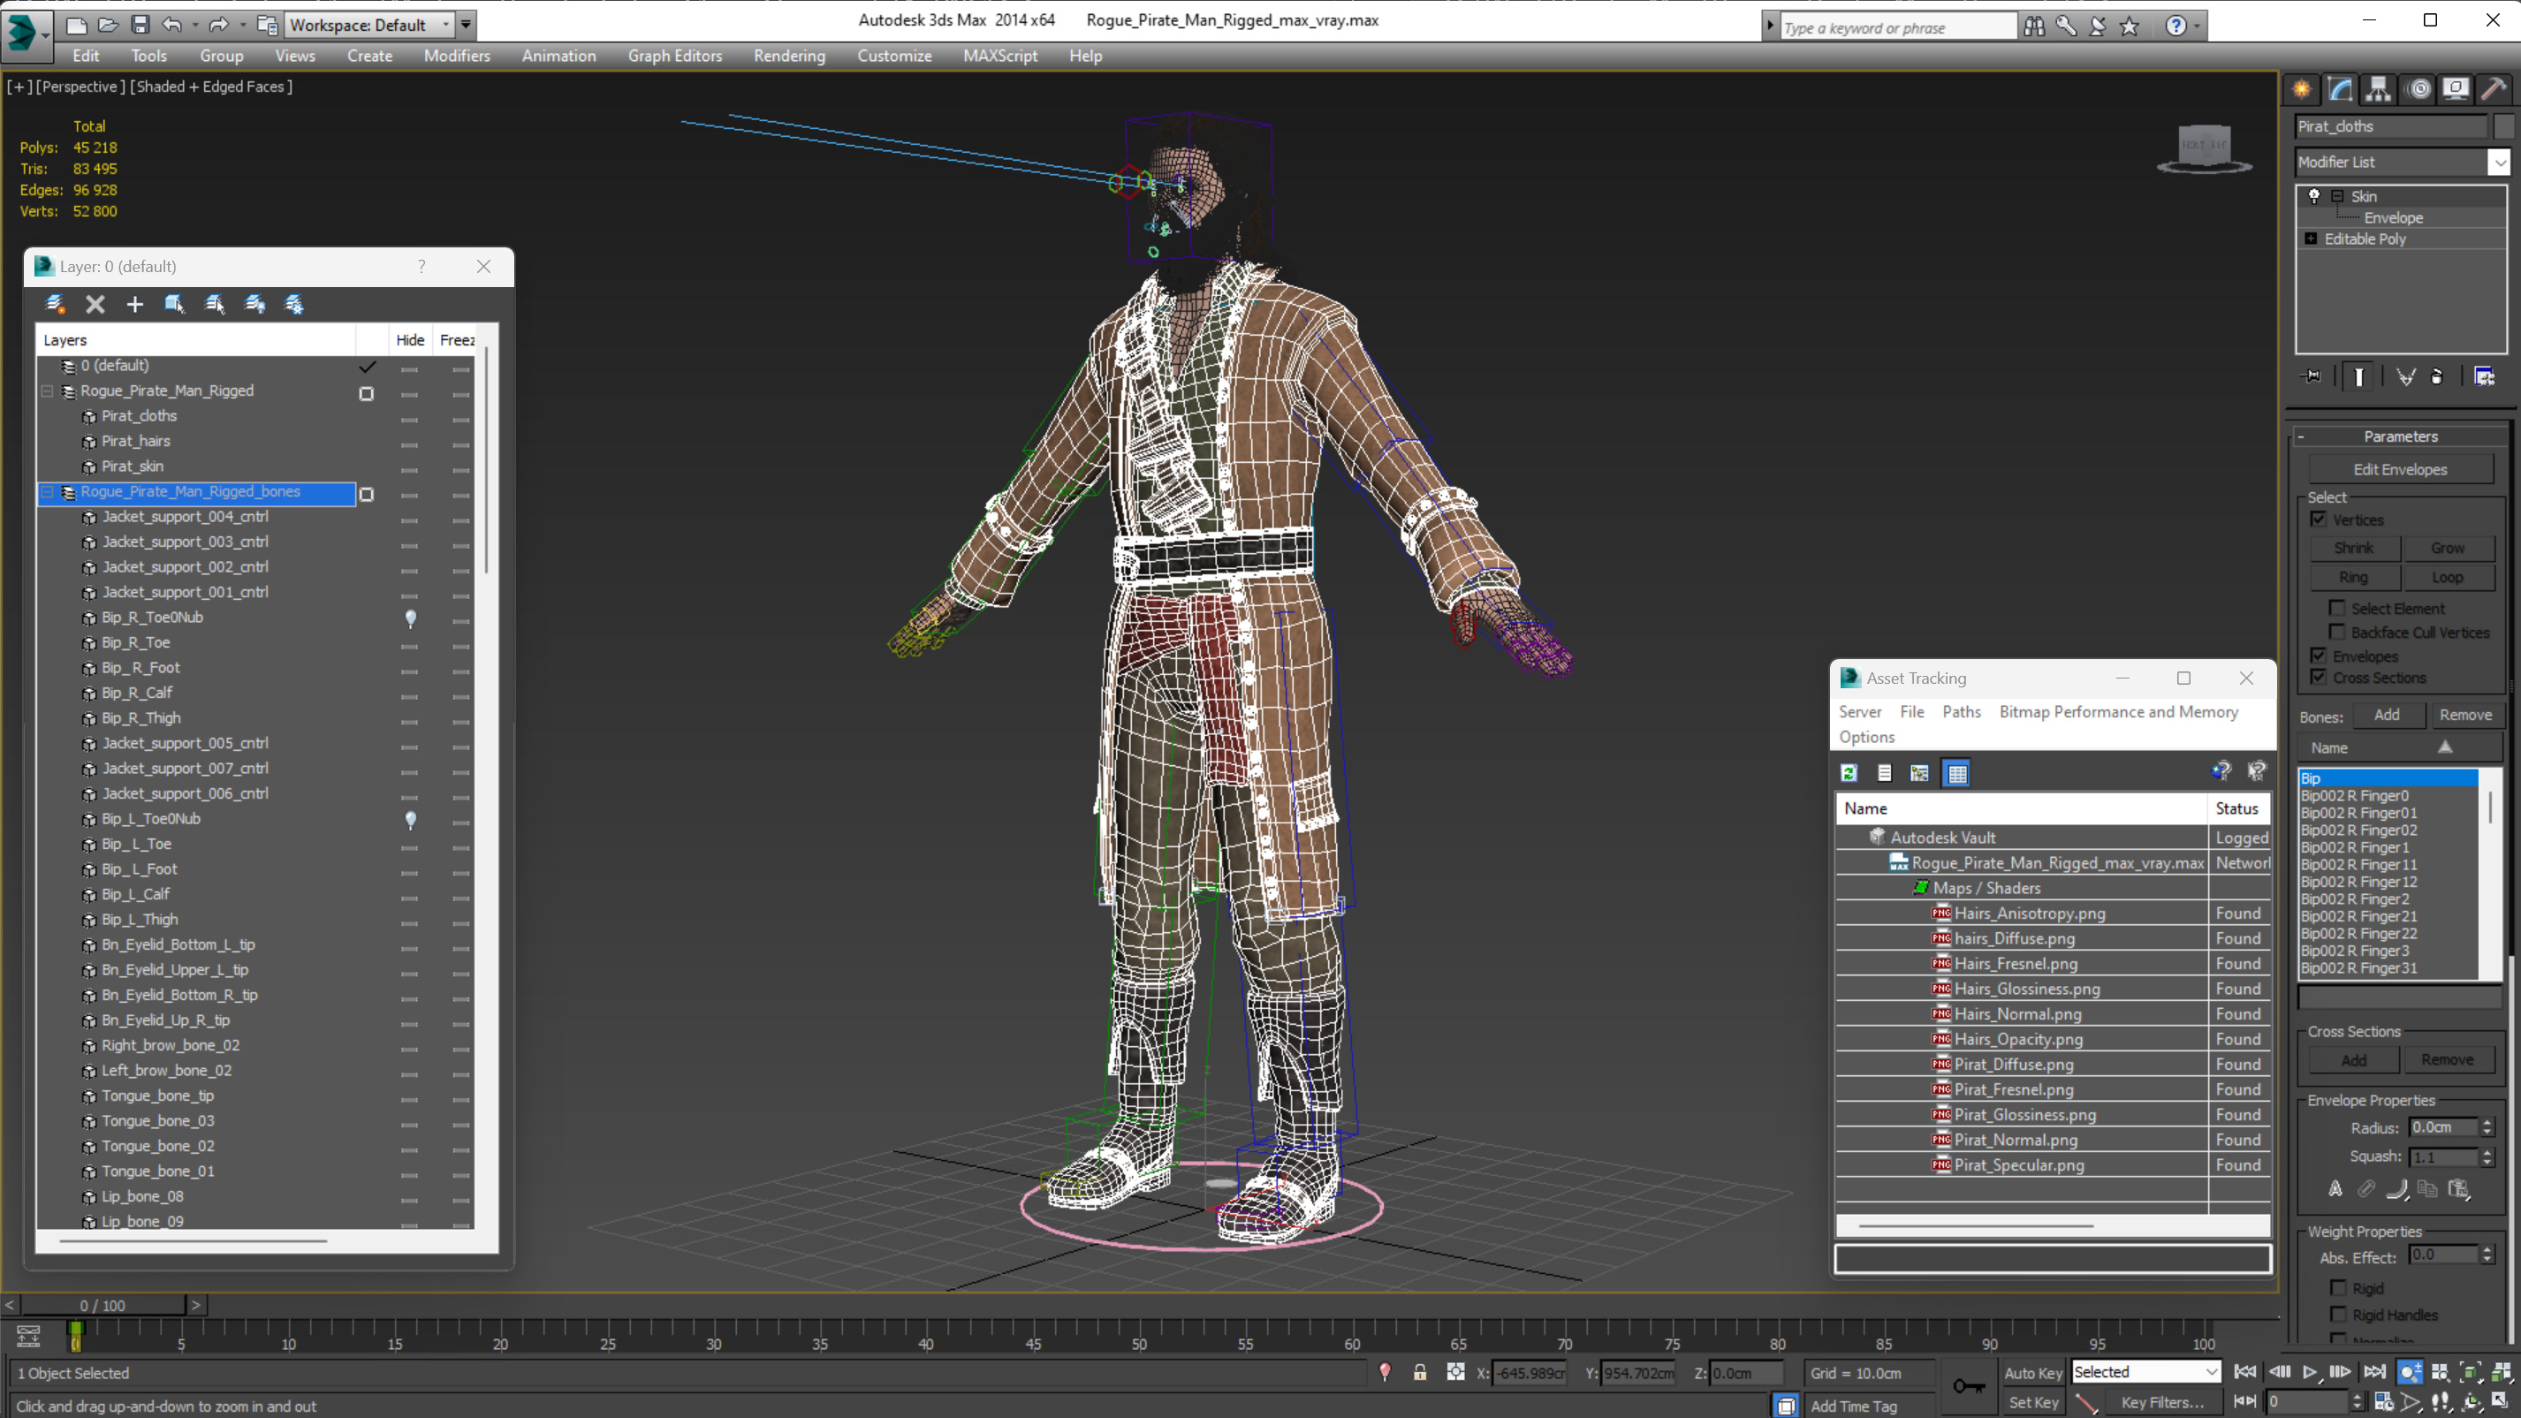This screenshot has width=2521, height=1418.
Task: Open the Rendering menu
Action: click(789, 56)
